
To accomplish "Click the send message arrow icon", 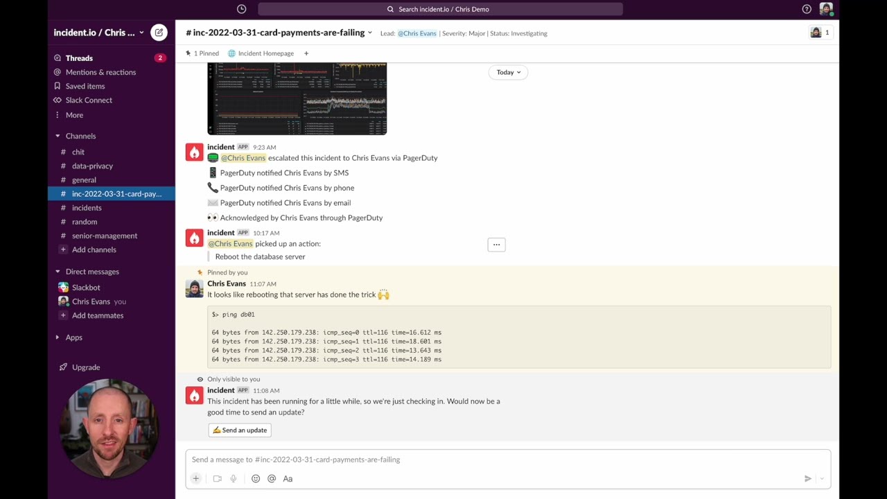I will 807,478.
